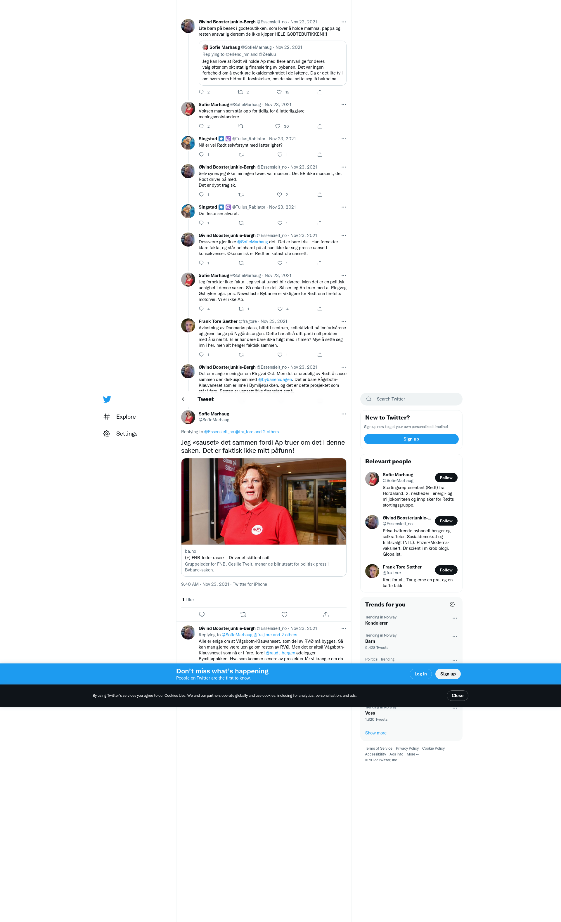The height and width of the screenshot is (922, 561).
Task: View the 1 Like list
Action: (x=188, y=599)
